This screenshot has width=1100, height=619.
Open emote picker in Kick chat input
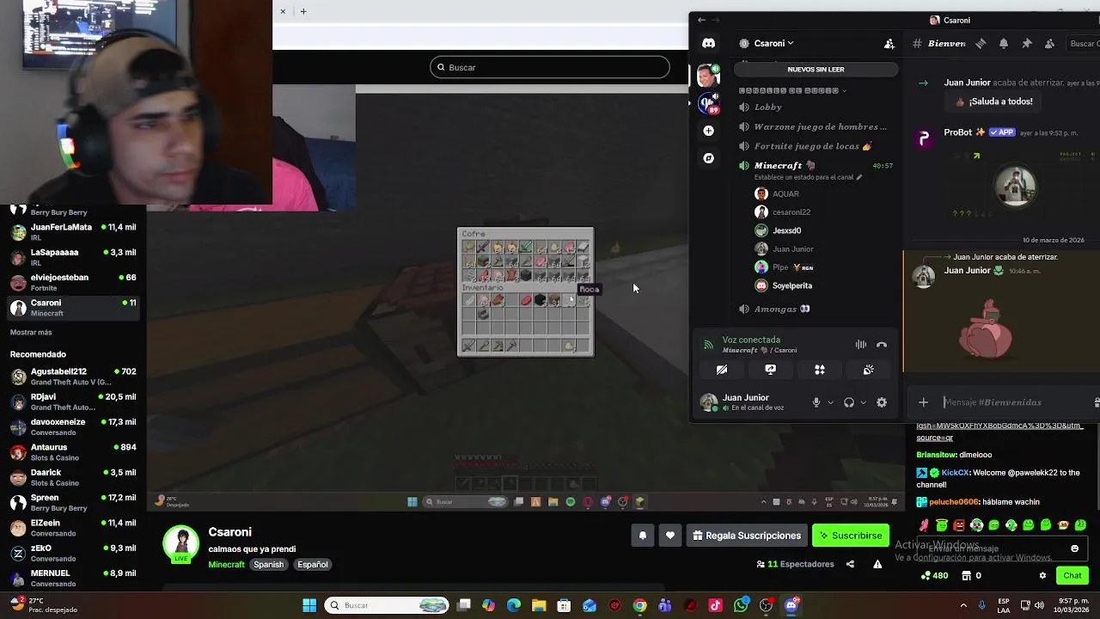point(1074,549)
